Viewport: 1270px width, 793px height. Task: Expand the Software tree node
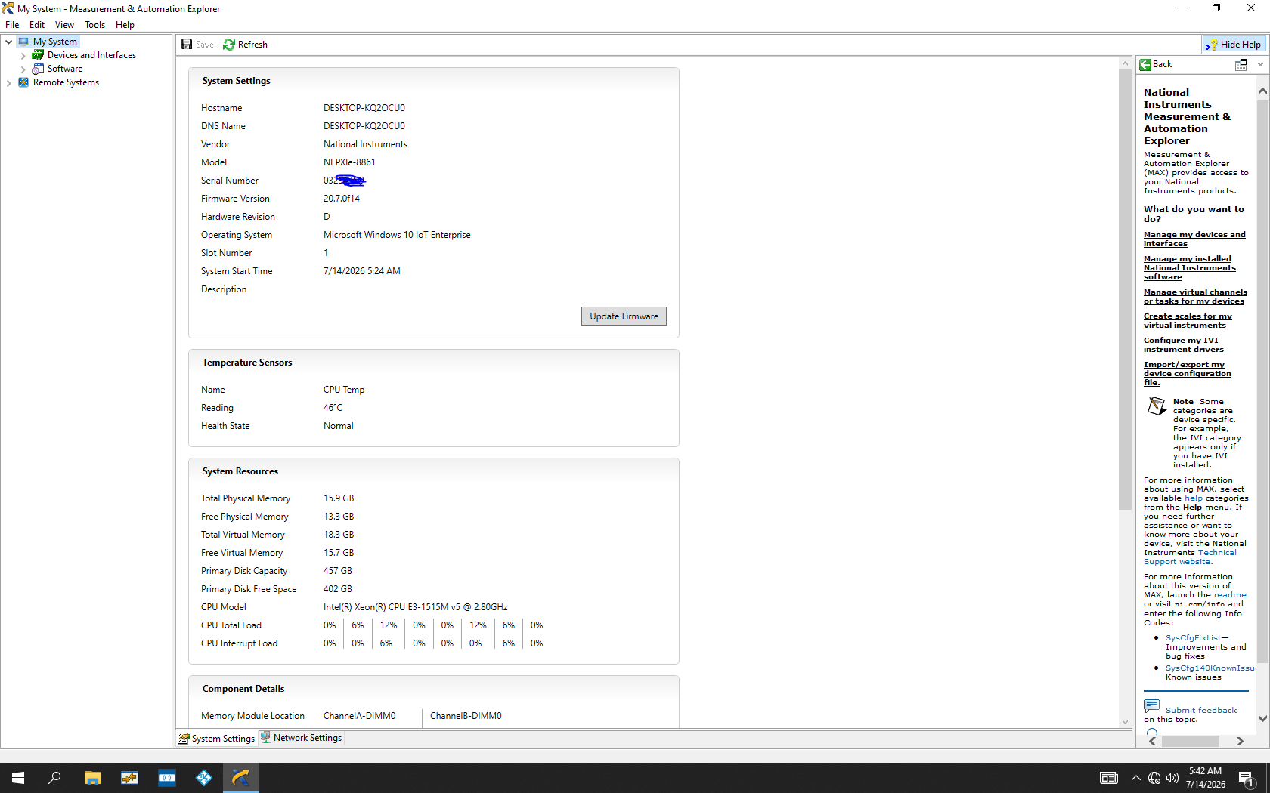pyautogui.click(x=23, y=69)
